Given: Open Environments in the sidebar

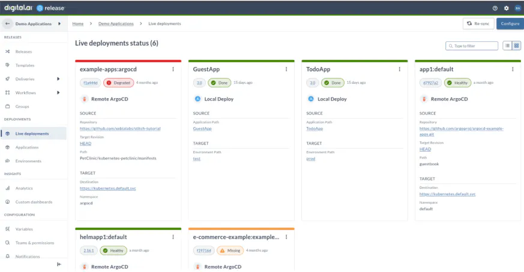Looking at the screenshot, I should (28, 161).
